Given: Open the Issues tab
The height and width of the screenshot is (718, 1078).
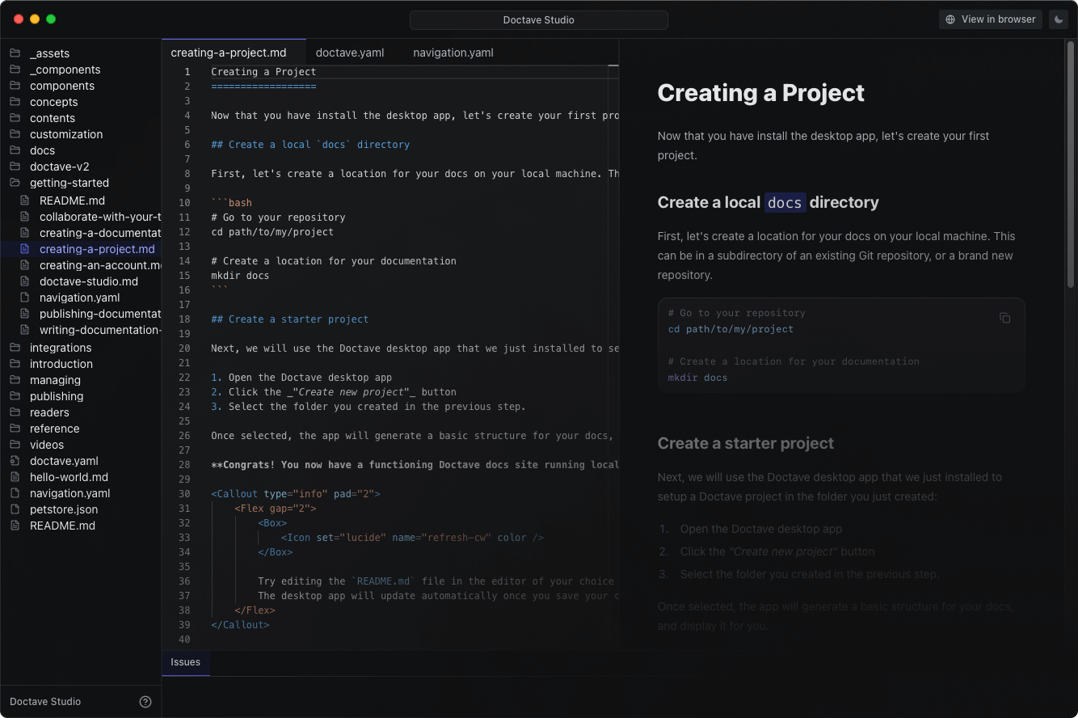Looking at the screenshot, I should click(186, 662).
